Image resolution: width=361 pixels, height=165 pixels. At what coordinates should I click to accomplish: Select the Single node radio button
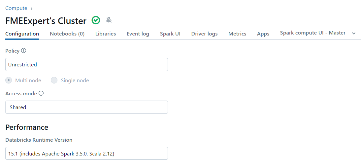[x=54, y=81]
